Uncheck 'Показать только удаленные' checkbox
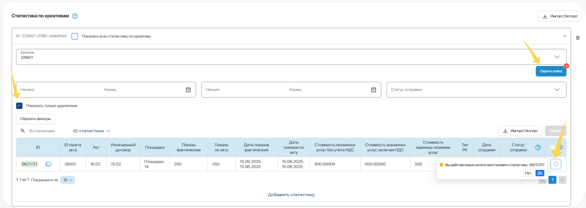Screen dimensions: 586x208 click(x=19, y=106)
